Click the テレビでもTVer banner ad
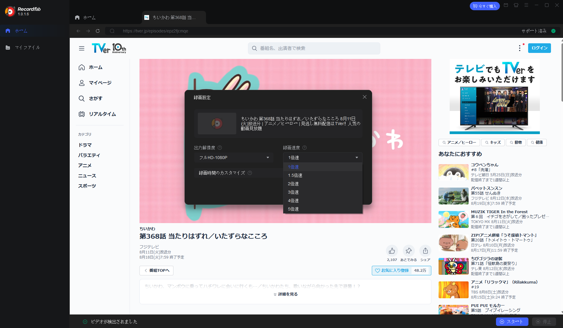Viewport: 563px width, 328px height. click(494, 97)
